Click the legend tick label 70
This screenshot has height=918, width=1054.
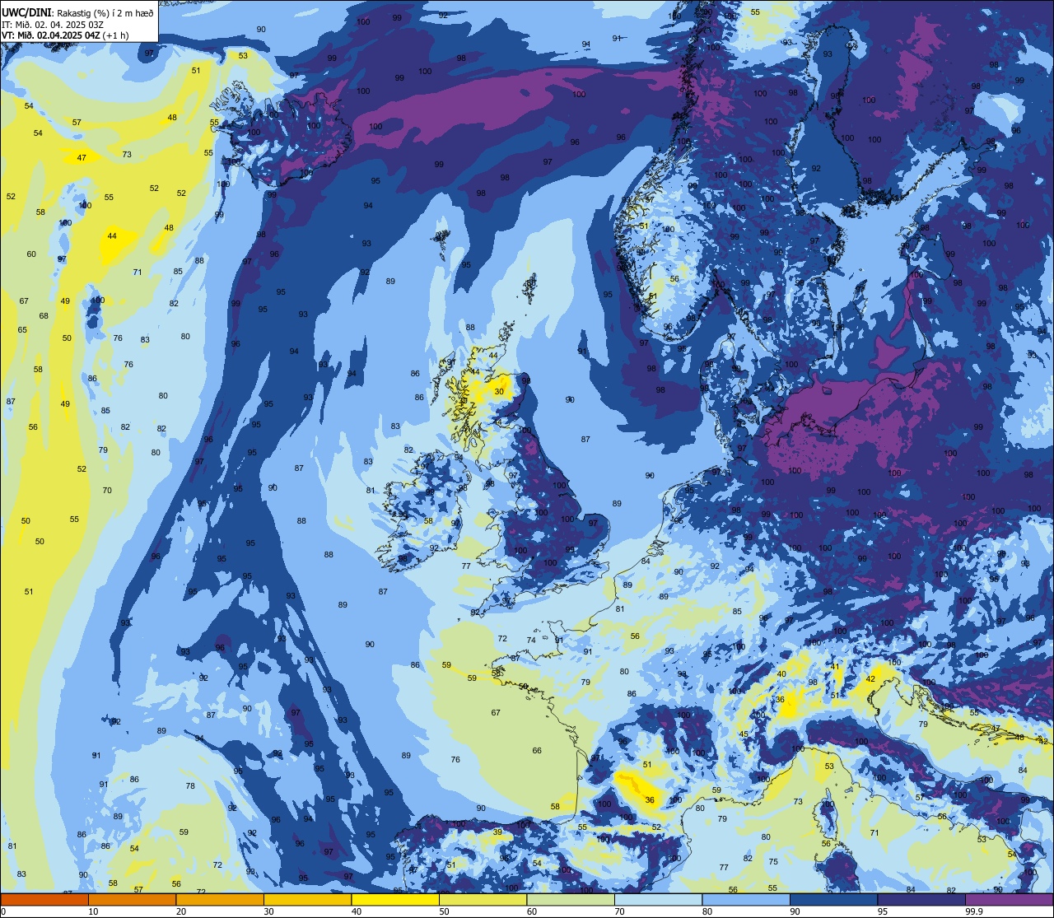click(x=619, y=911)
